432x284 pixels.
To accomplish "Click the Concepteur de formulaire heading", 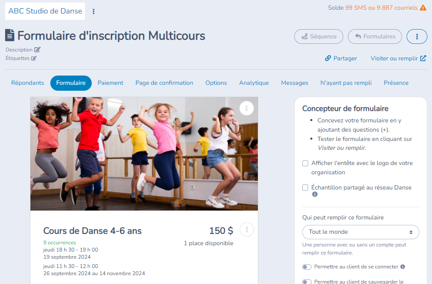I will click(x=345, y=108).
